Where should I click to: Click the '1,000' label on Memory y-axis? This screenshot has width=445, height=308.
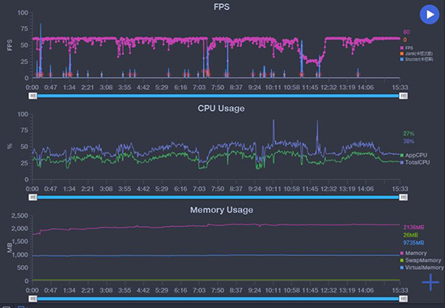coord(19,255)
